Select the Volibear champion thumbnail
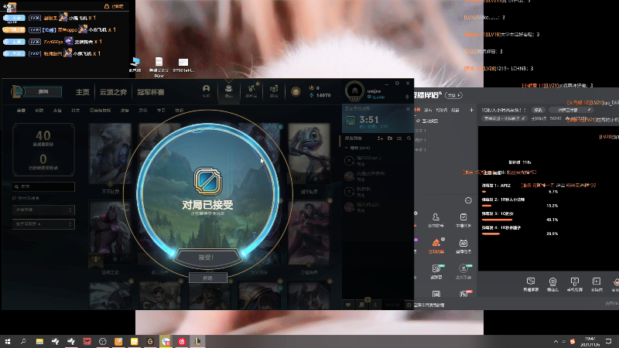619x348 pixels. tap(110, 154)
